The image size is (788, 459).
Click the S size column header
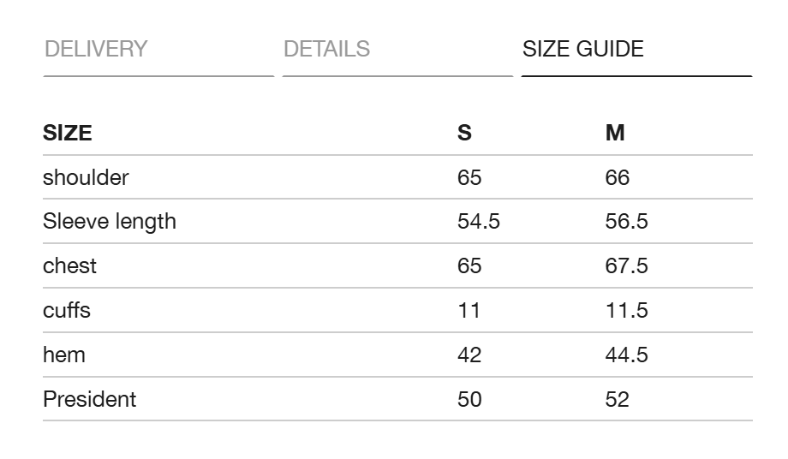[464, 133]
